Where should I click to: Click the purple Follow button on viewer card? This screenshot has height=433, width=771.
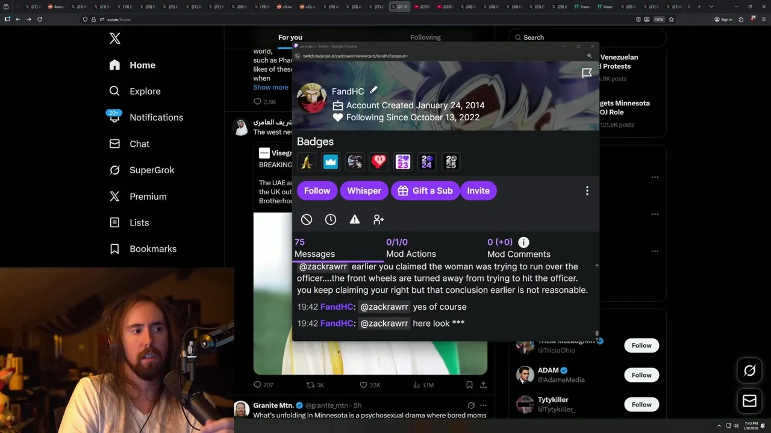tap(317, 191)
